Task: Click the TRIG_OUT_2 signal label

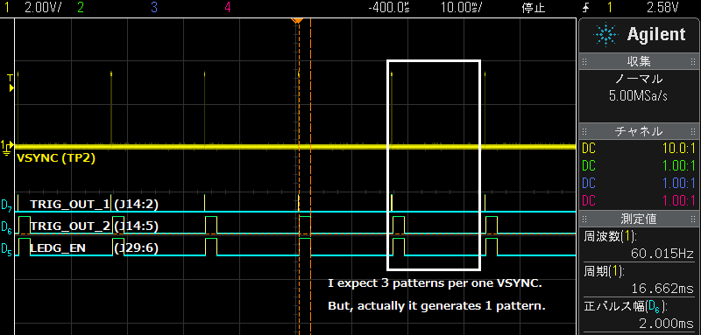Action: (x=70, y=227)
